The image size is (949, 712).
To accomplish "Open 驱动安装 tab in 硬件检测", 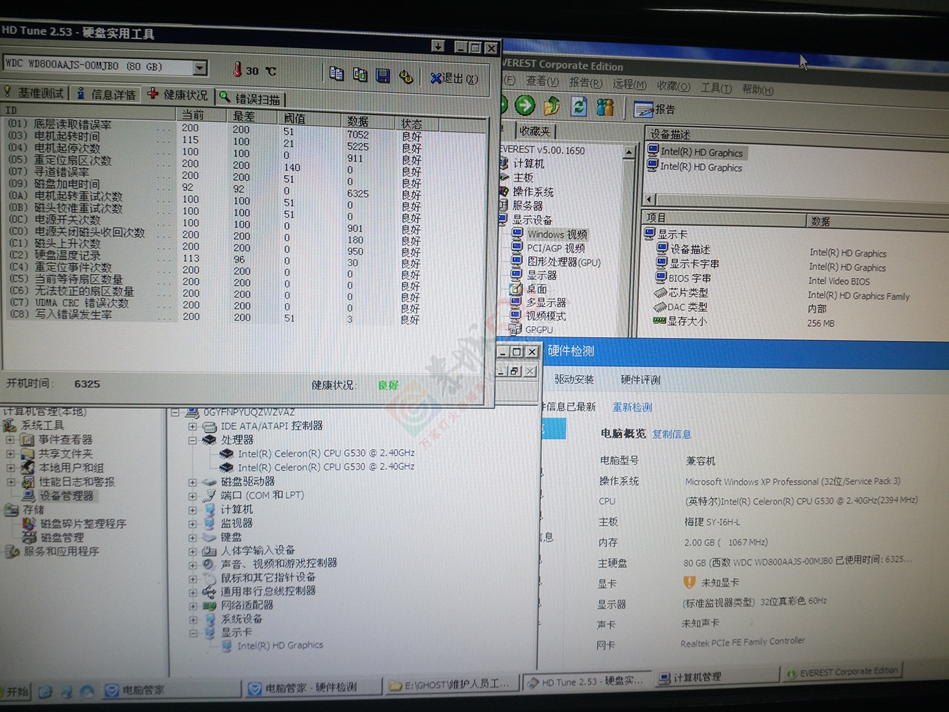I will pyautogui.click(x=574, y=379).
